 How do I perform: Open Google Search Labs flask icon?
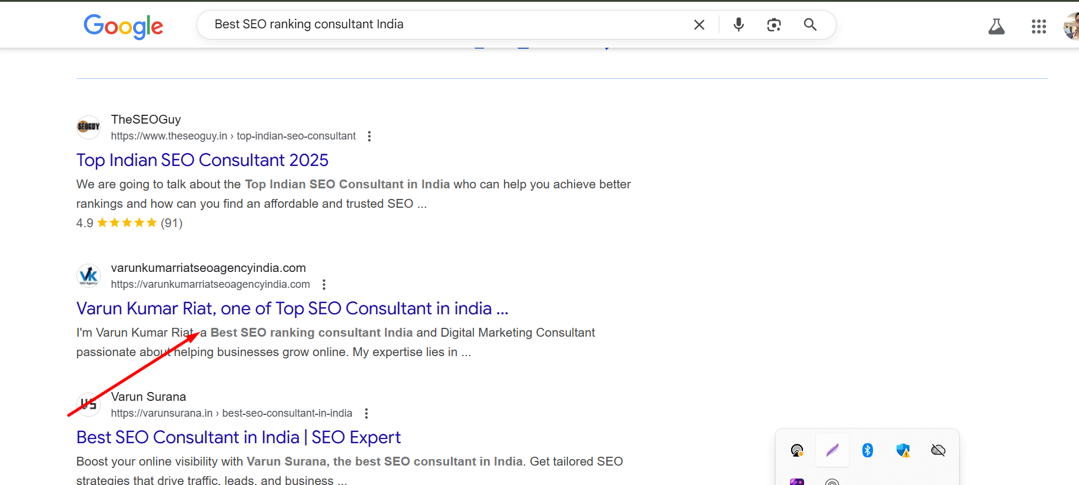(x=997, y=26)
